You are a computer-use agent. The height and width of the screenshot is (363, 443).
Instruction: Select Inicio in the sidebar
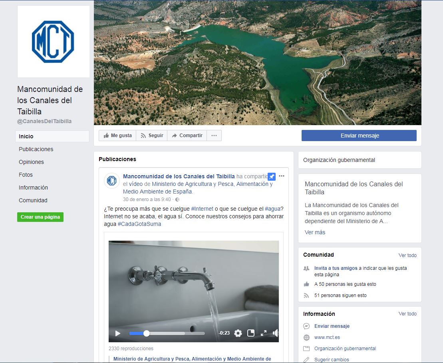point(52,136)
